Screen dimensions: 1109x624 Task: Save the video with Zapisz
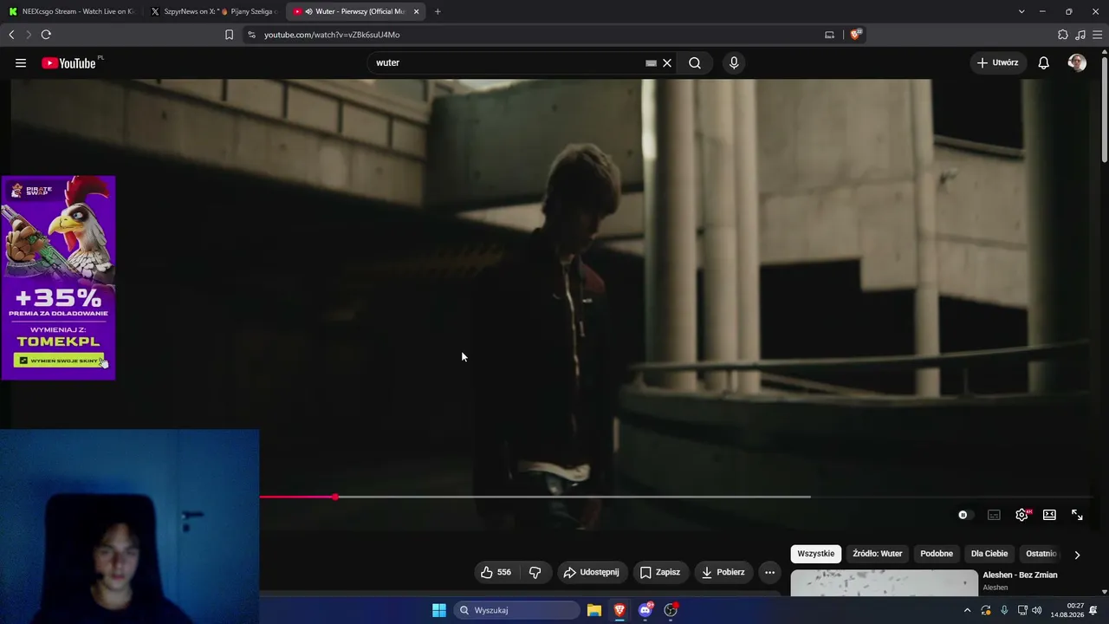tap(660, 572)
